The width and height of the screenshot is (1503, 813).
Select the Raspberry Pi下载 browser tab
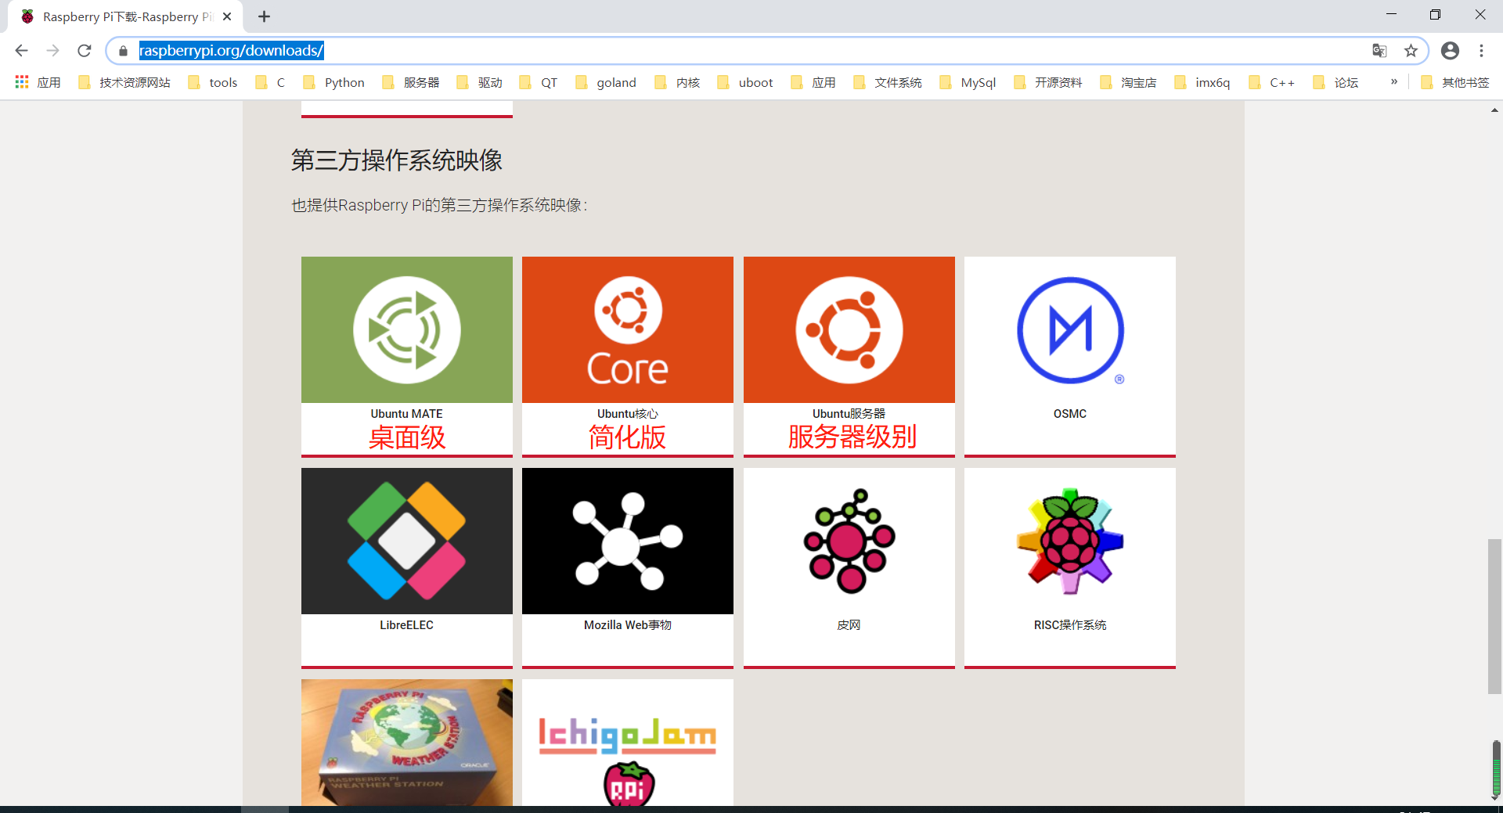[125, 16]
